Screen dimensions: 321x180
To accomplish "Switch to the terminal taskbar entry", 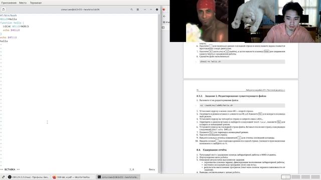I will coord(118,177).
